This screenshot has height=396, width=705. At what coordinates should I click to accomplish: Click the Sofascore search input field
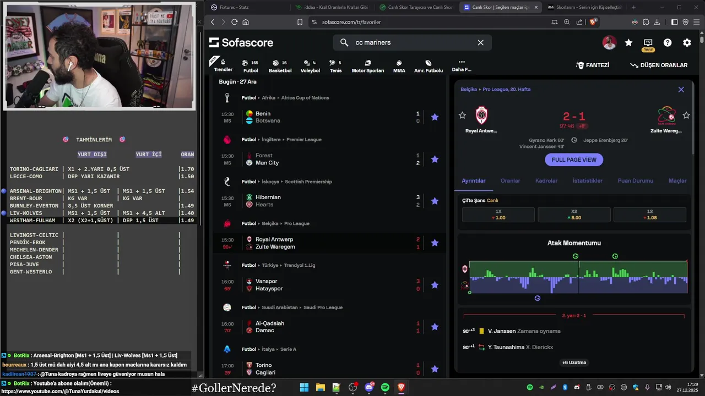412,42
